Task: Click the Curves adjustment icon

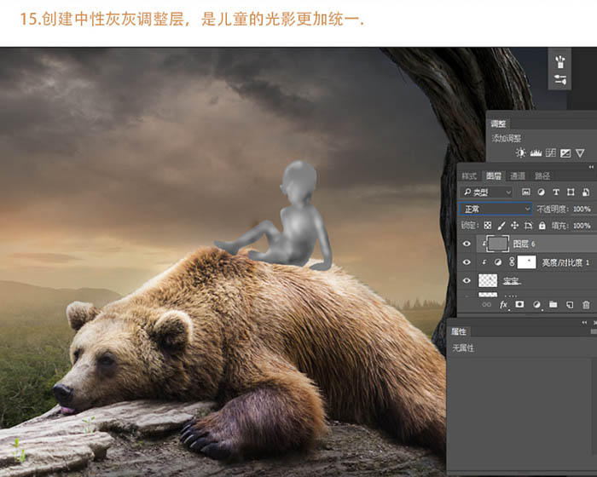Action: tap(551, 153)
